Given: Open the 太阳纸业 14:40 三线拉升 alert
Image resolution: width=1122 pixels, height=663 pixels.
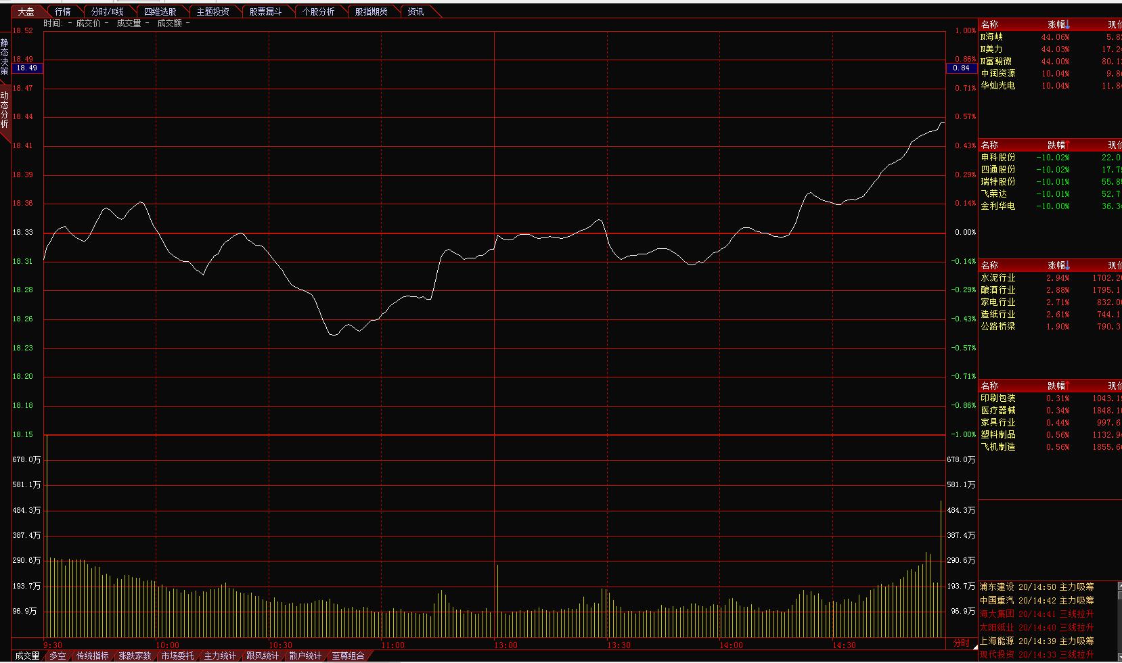Looking at the screenshot, I should [x=1037, y=628].
